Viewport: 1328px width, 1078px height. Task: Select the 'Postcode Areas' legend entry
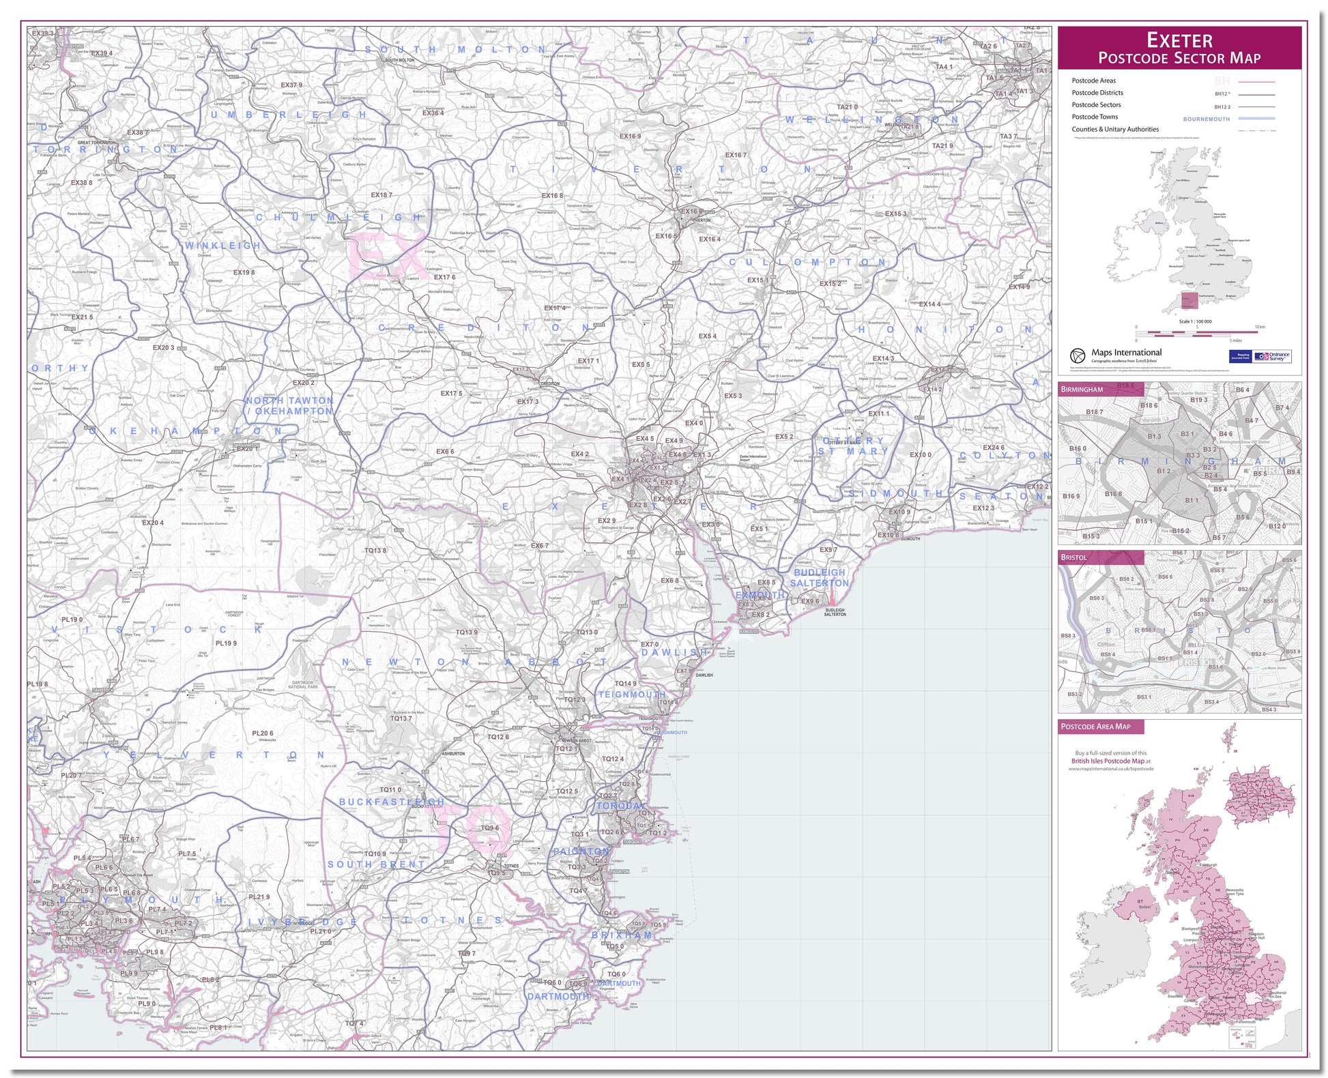point(1094,81)
